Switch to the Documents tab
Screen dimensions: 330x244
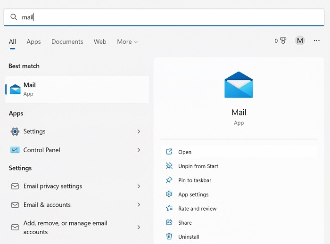pos(67,41)
